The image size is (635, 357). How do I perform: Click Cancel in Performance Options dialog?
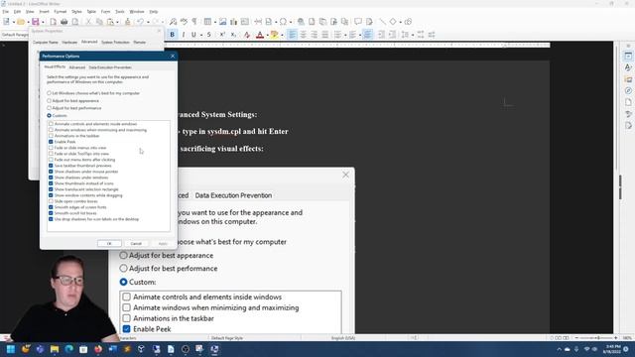tap(136, 243)
